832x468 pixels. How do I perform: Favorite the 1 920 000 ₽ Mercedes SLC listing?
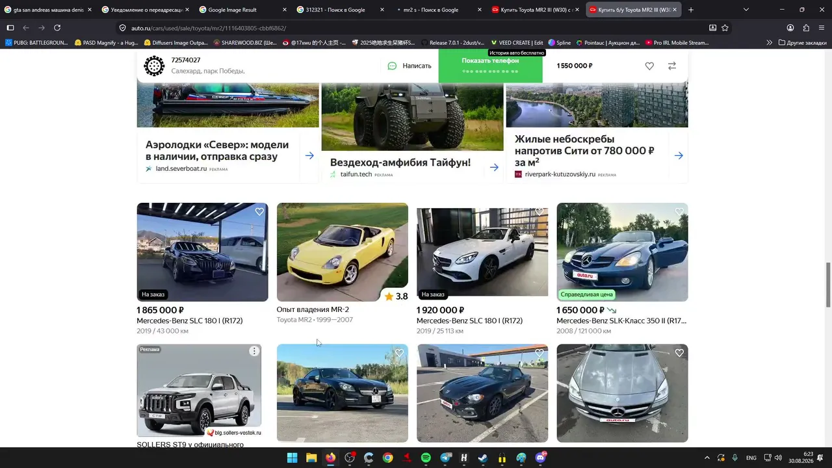pyautogui.click(x=539, y=212)
